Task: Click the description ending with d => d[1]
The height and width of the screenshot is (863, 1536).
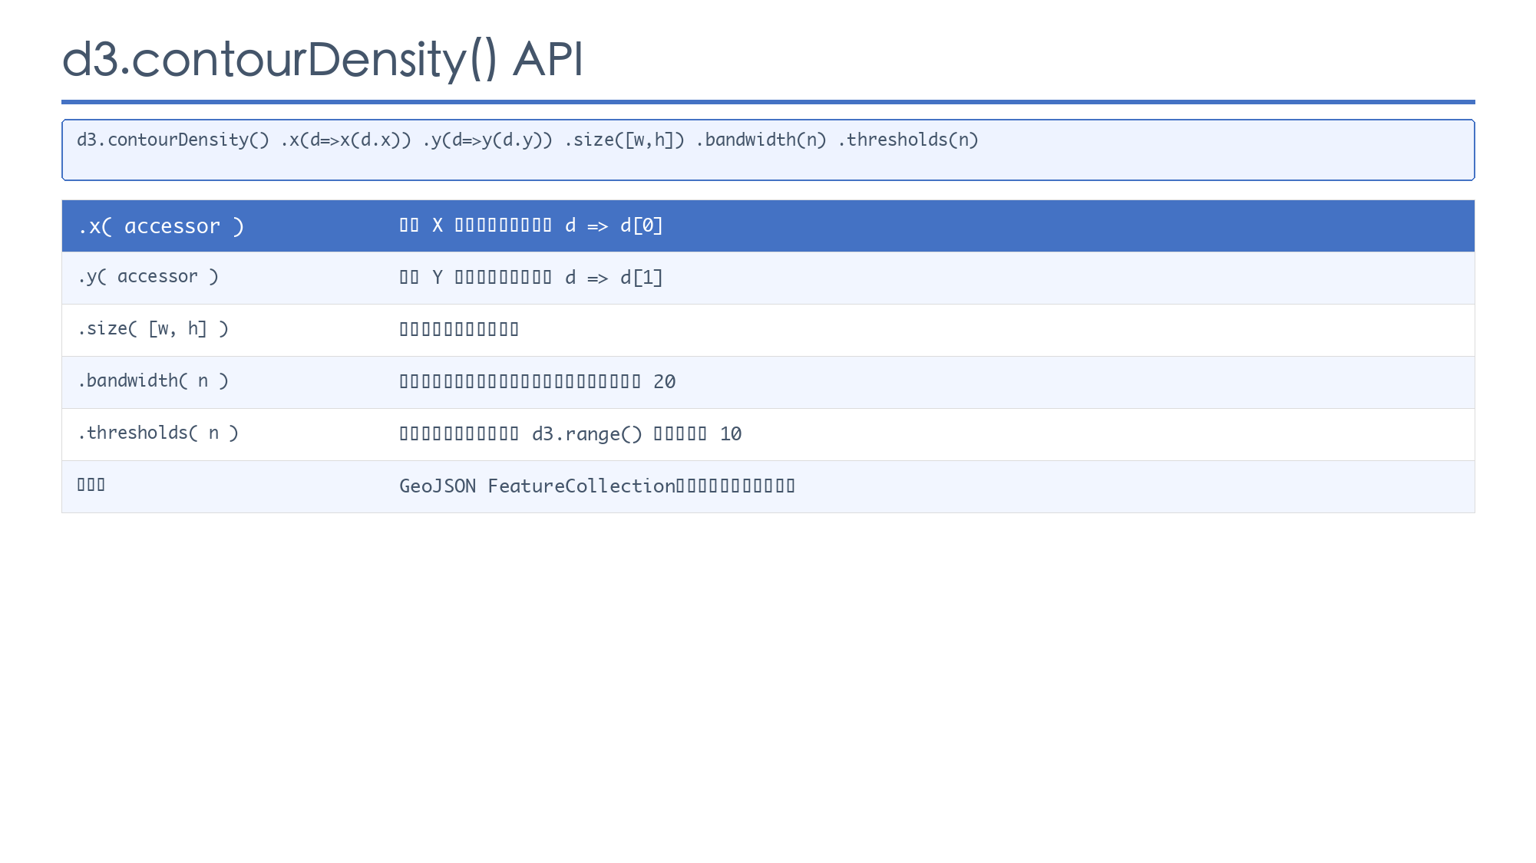Action: pyautogui.click(x=531, y=278)
